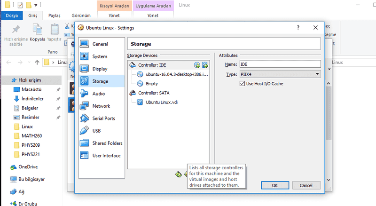Open the Dosya menu tab
The height and width of the screenshot is (206, 376).
click(11, 15)
